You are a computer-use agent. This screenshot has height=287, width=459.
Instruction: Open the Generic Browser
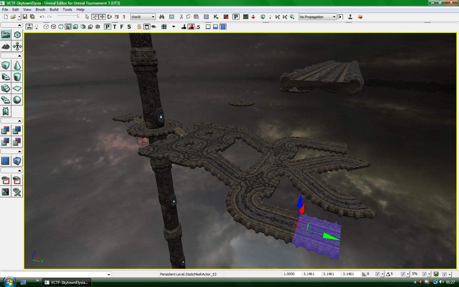[x=172, y=17]
